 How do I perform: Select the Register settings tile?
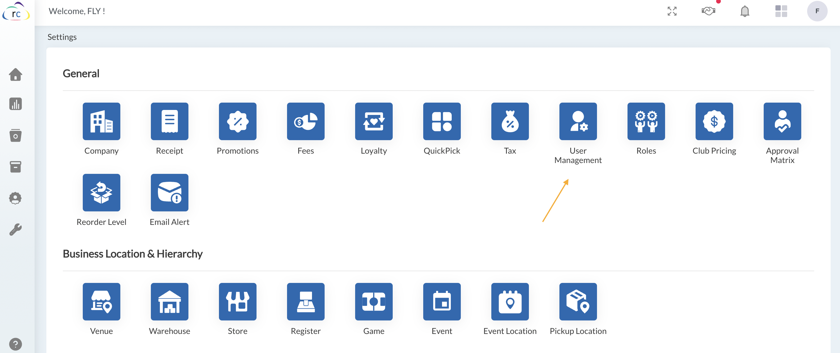[x=306, y=302]
